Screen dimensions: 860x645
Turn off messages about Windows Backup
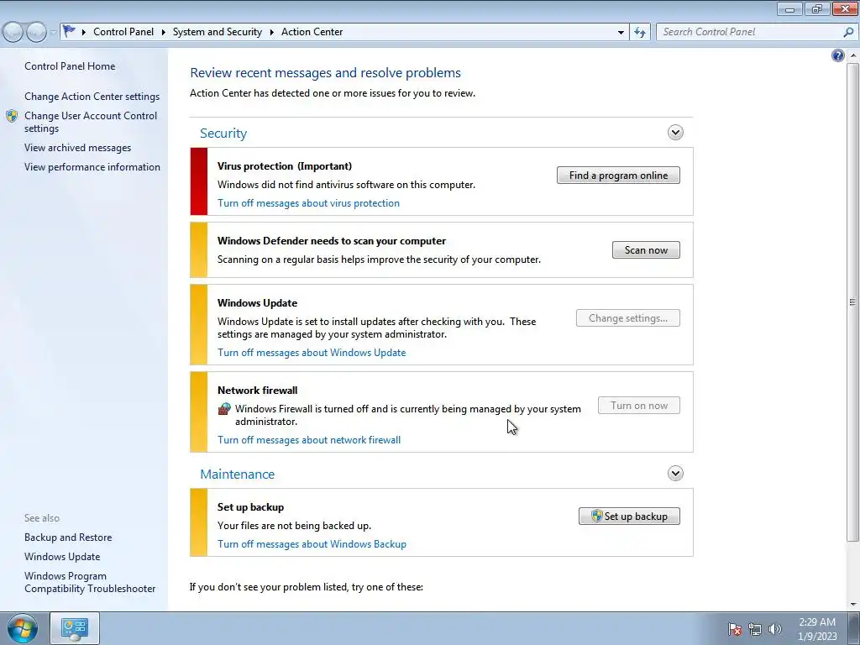312,544
